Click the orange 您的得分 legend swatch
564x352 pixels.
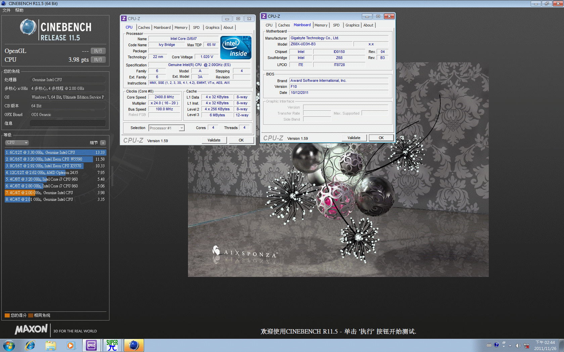point(7,315)
